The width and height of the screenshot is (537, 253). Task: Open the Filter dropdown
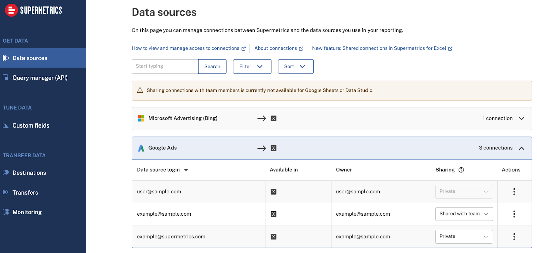pos(252,67)
